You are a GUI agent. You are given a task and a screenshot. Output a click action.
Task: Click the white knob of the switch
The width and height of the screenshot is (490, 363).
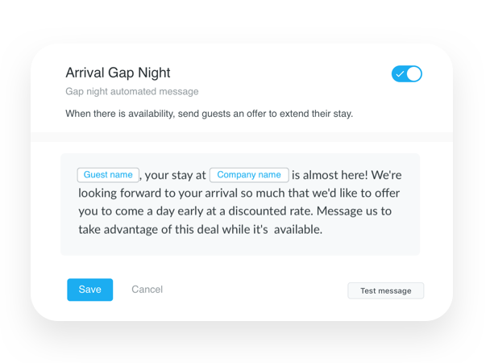(413, 73)
